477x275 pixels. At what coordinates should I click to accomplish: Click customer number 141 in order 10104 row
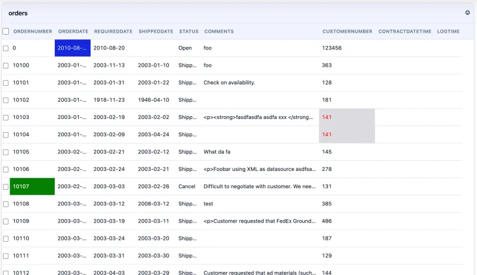click(347, 135)
